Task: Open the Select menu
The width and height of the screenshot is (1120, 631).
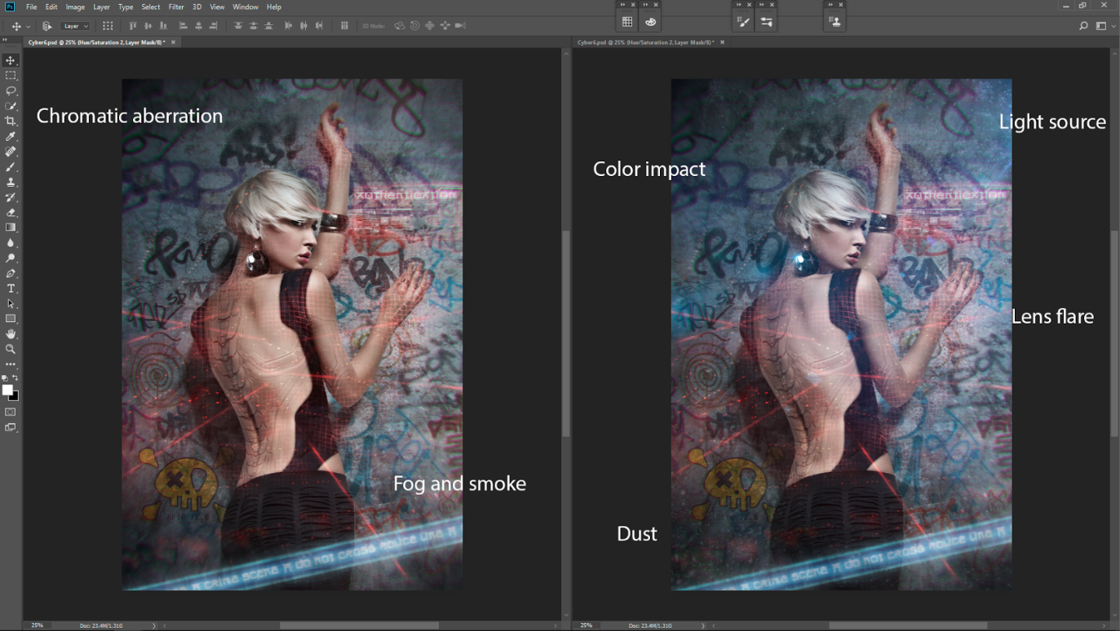Action: tap(151, 7)
